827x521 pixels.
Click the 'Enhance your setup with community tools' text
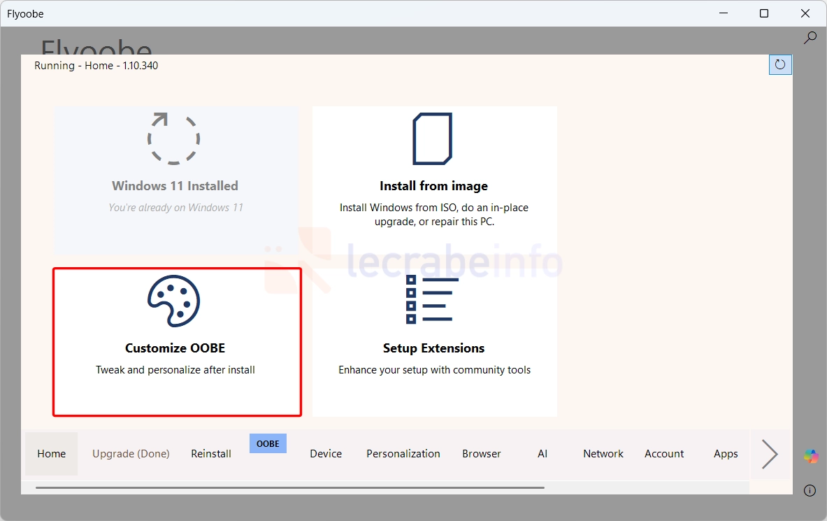pos(435,370)
